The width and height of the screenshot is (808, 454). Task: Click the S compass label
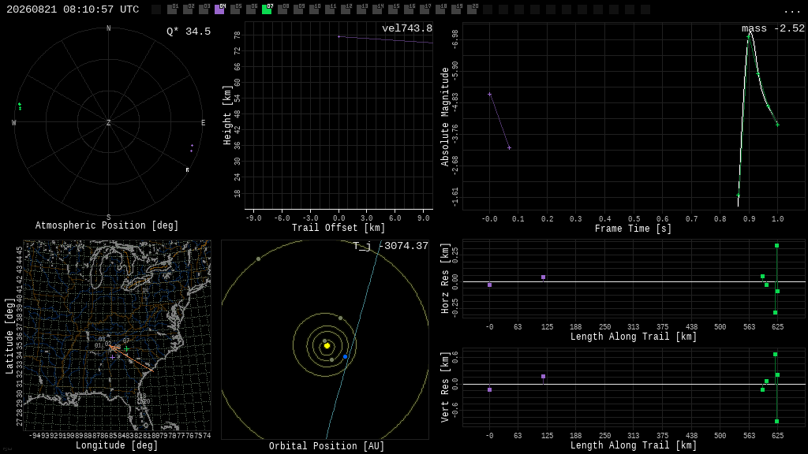point(108,218)
